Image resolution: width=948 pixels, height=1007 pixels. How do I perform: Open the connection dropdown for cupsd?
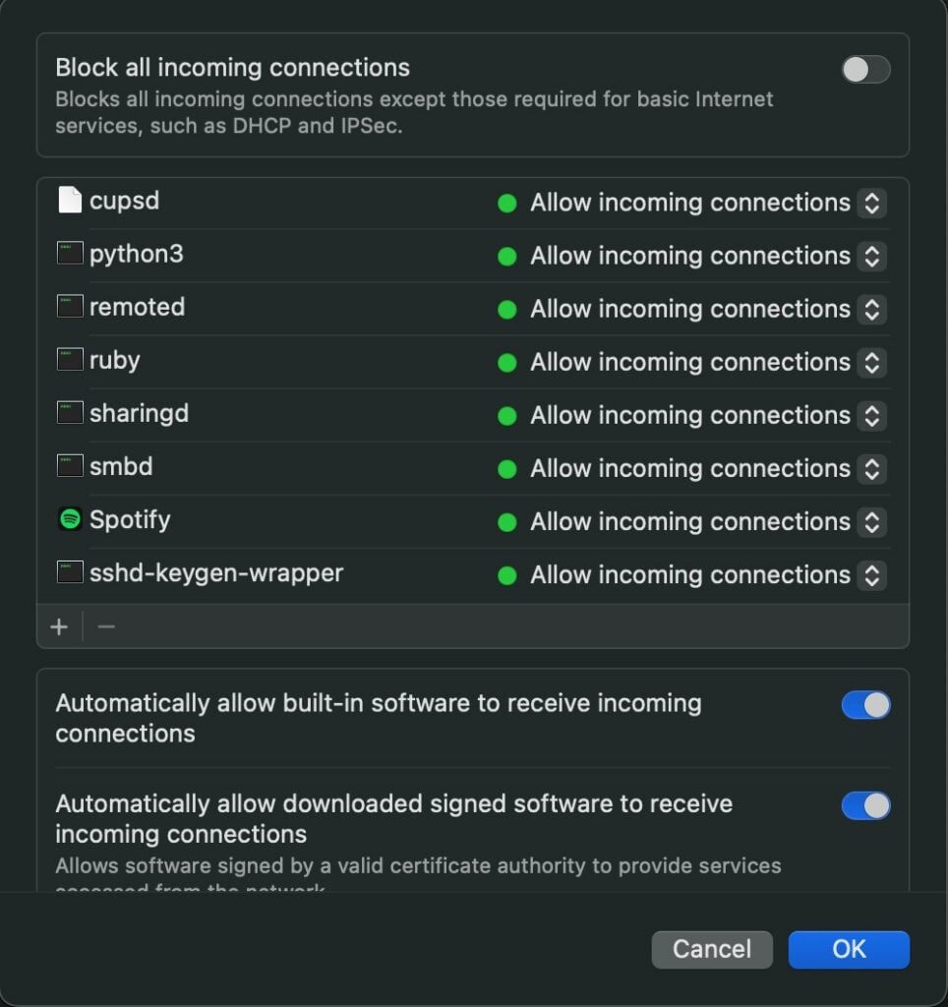tap(871, 203)
